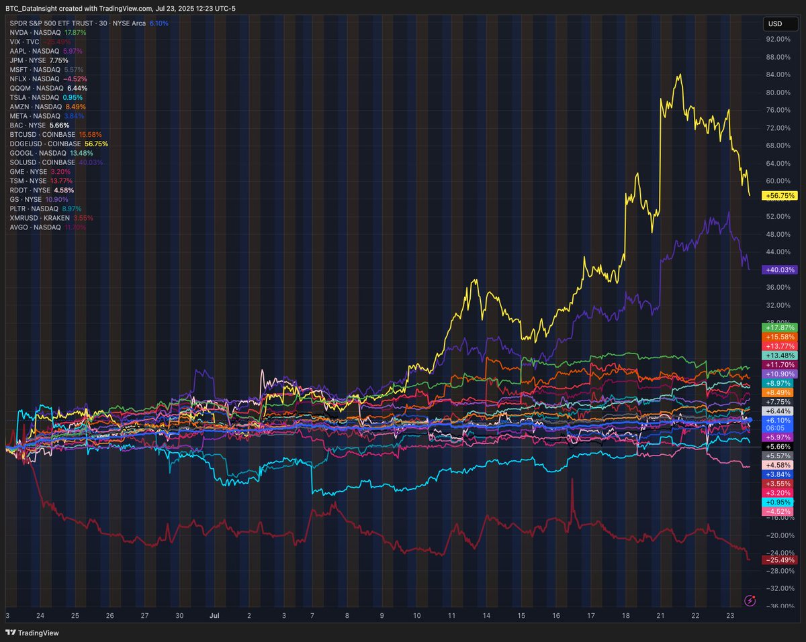Click the orange +15.58% price label
The width and height of the screenshot is (806, 642).
(778, 336)
